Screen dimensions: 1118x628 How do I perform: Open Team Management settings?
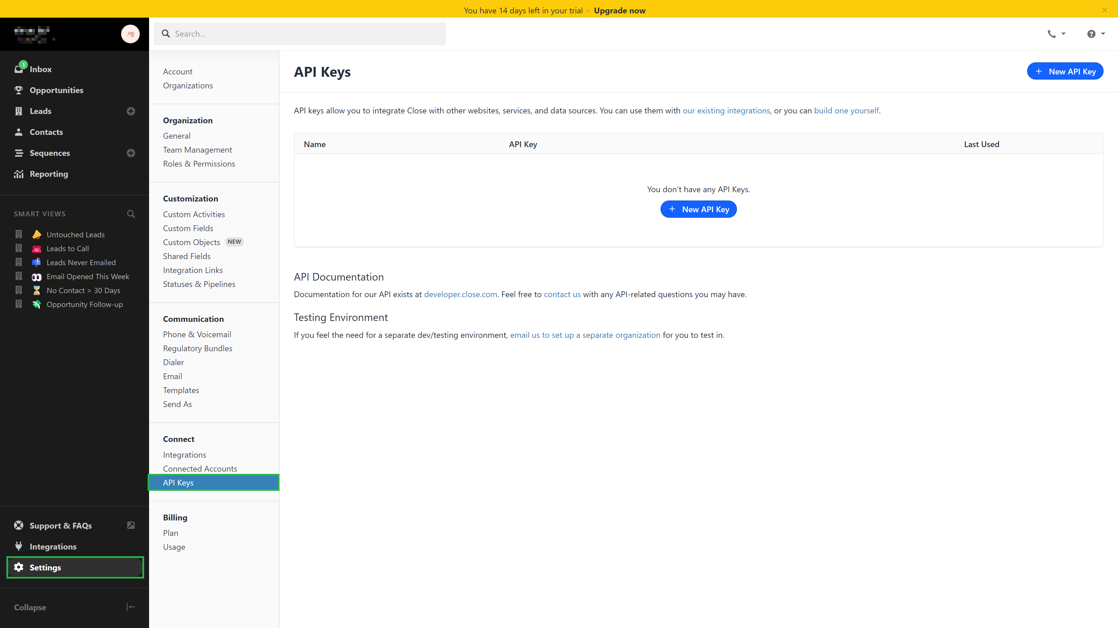click(197, 149)
